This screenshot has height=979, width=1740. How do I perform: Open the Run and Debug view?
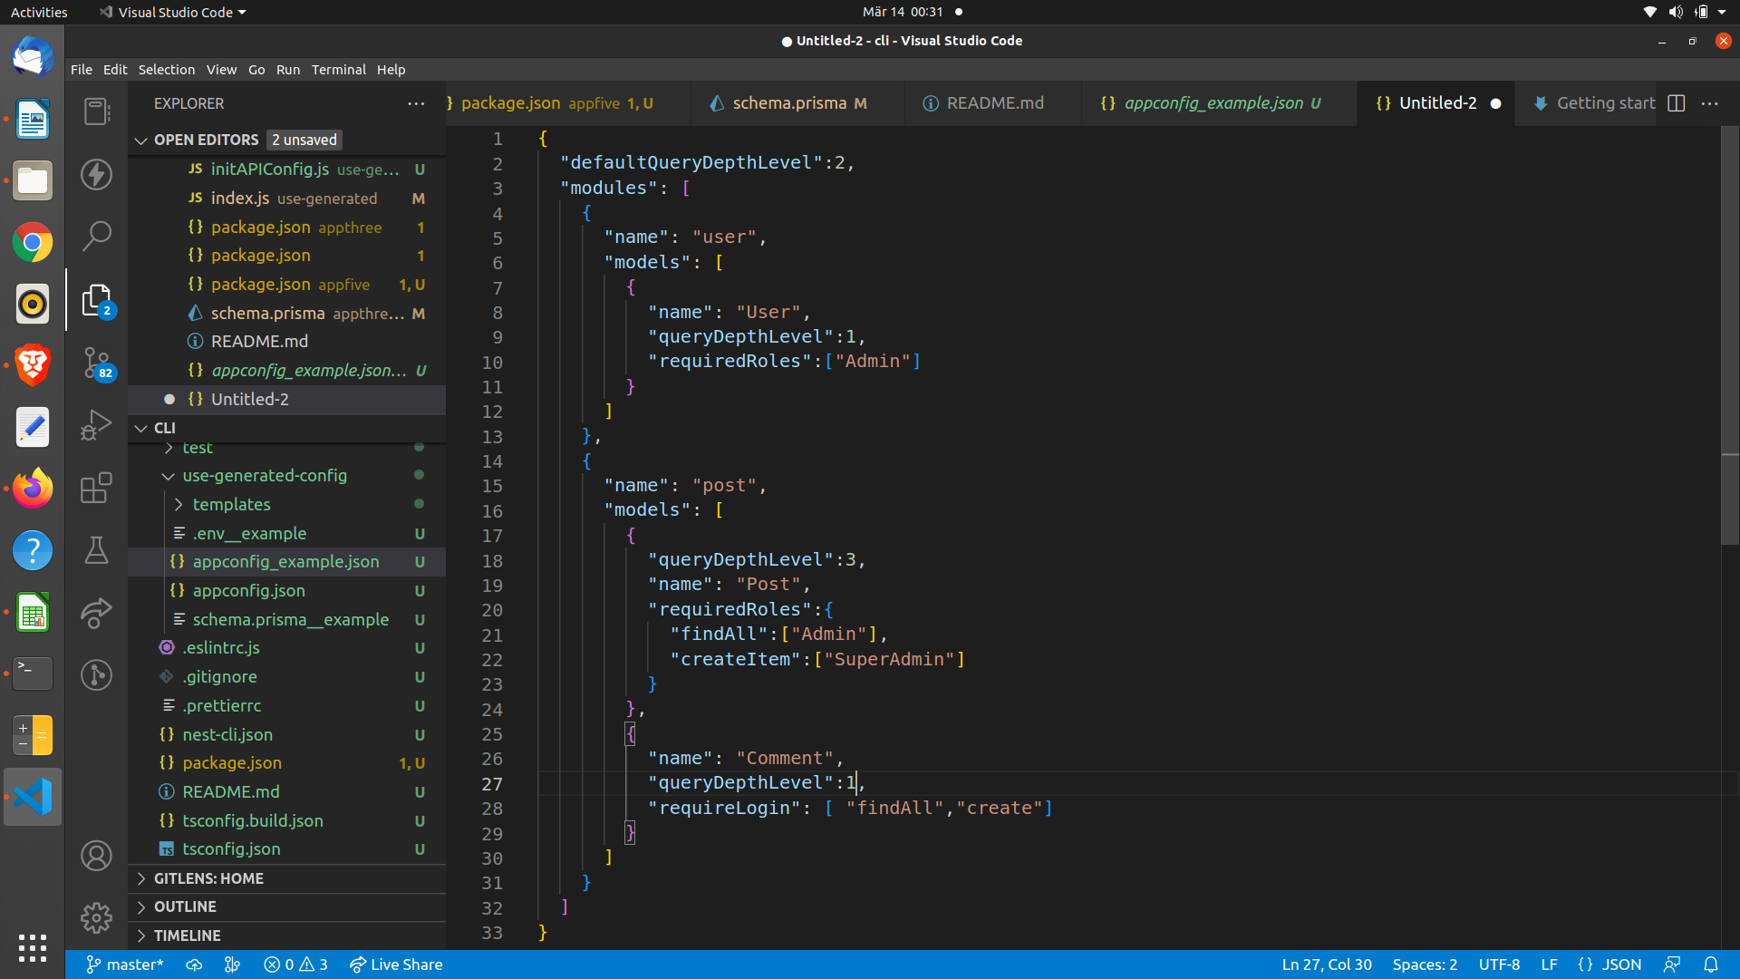96,425
